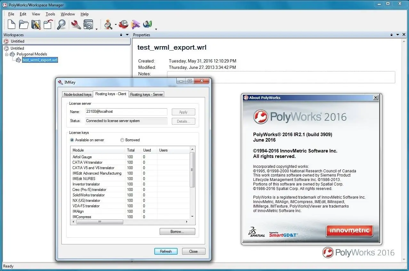Image resolution: width=409 pixels, height=271 pixels.
Task: Open the Edit menu
Action: pyautogui.click(x=23, y=14)
